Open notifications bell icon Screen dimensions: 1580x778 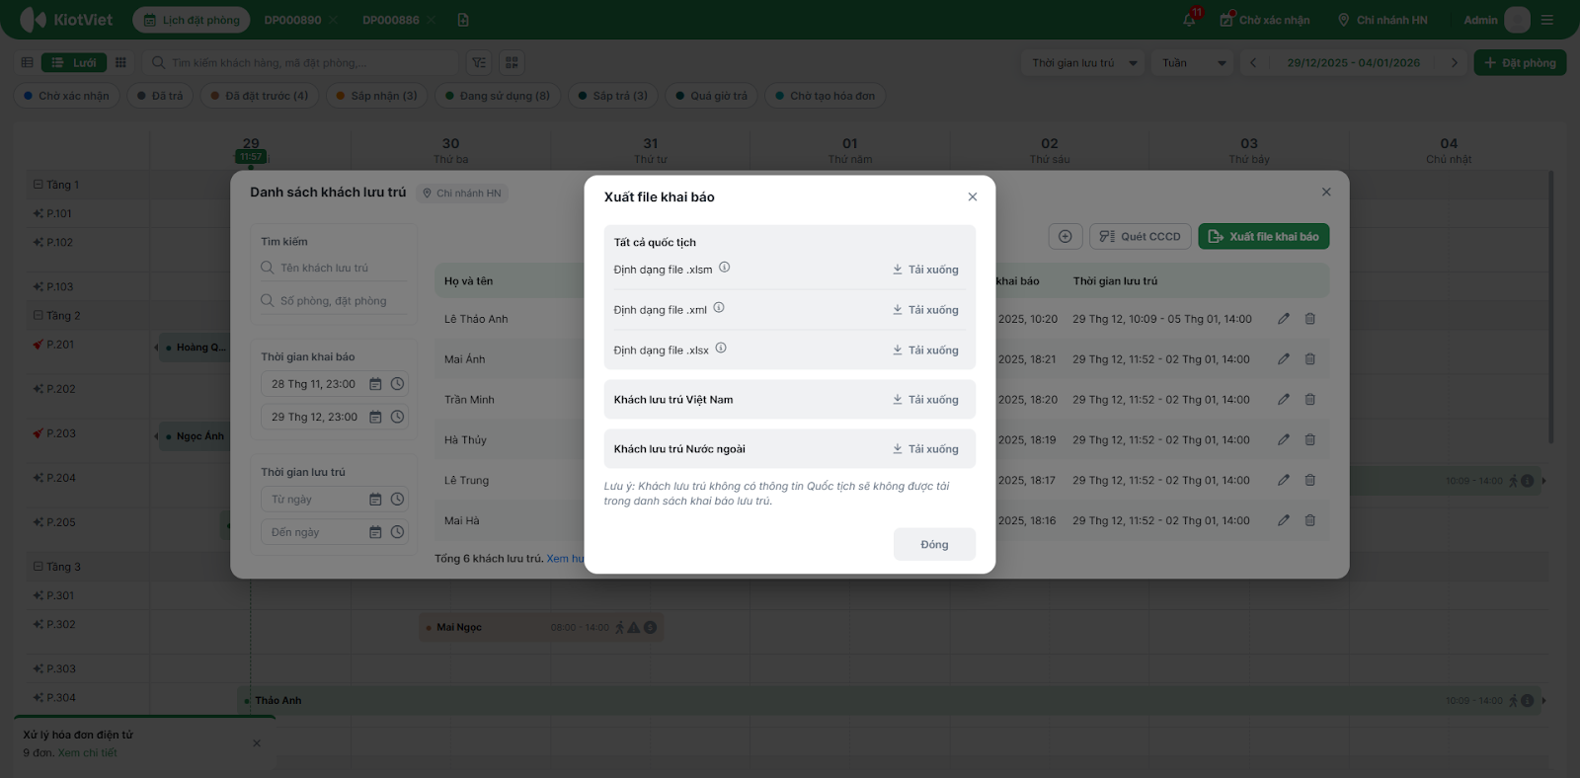[x=1190, y=20]
